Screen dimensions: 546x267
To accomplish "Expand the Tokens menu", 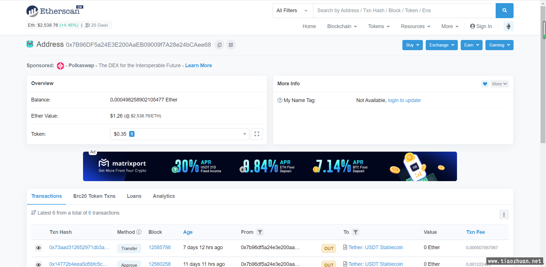I will click(379, 26).
